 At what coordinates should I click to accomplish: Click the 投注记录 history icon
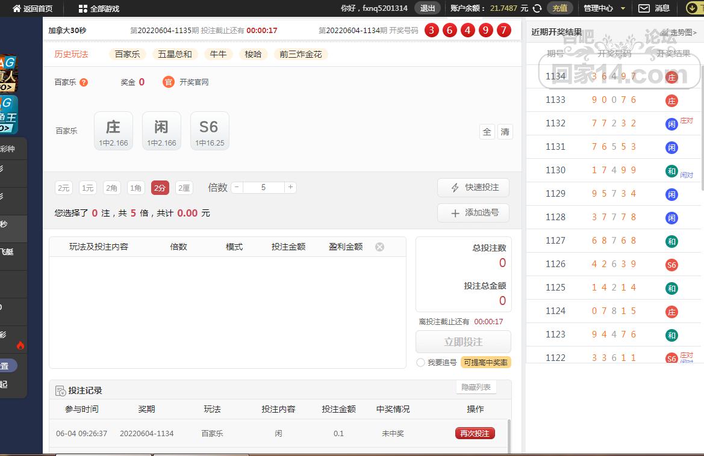pyautogui.click(x=60, y=391)
